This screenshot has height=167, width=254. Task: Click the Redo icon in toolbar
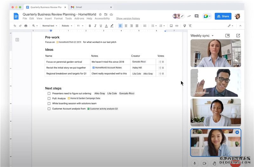tap(20, 26)
